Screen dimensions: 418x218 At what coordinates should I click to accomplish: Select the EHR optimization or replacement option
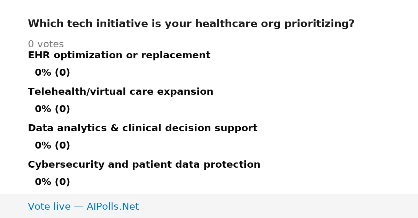[x=119, y=56]
